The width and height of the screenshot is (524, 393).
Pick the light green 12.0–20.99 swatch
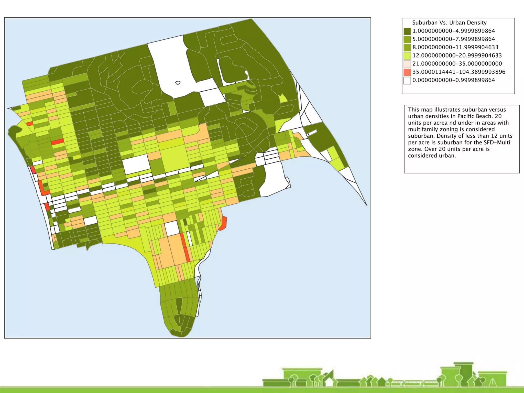407,56
